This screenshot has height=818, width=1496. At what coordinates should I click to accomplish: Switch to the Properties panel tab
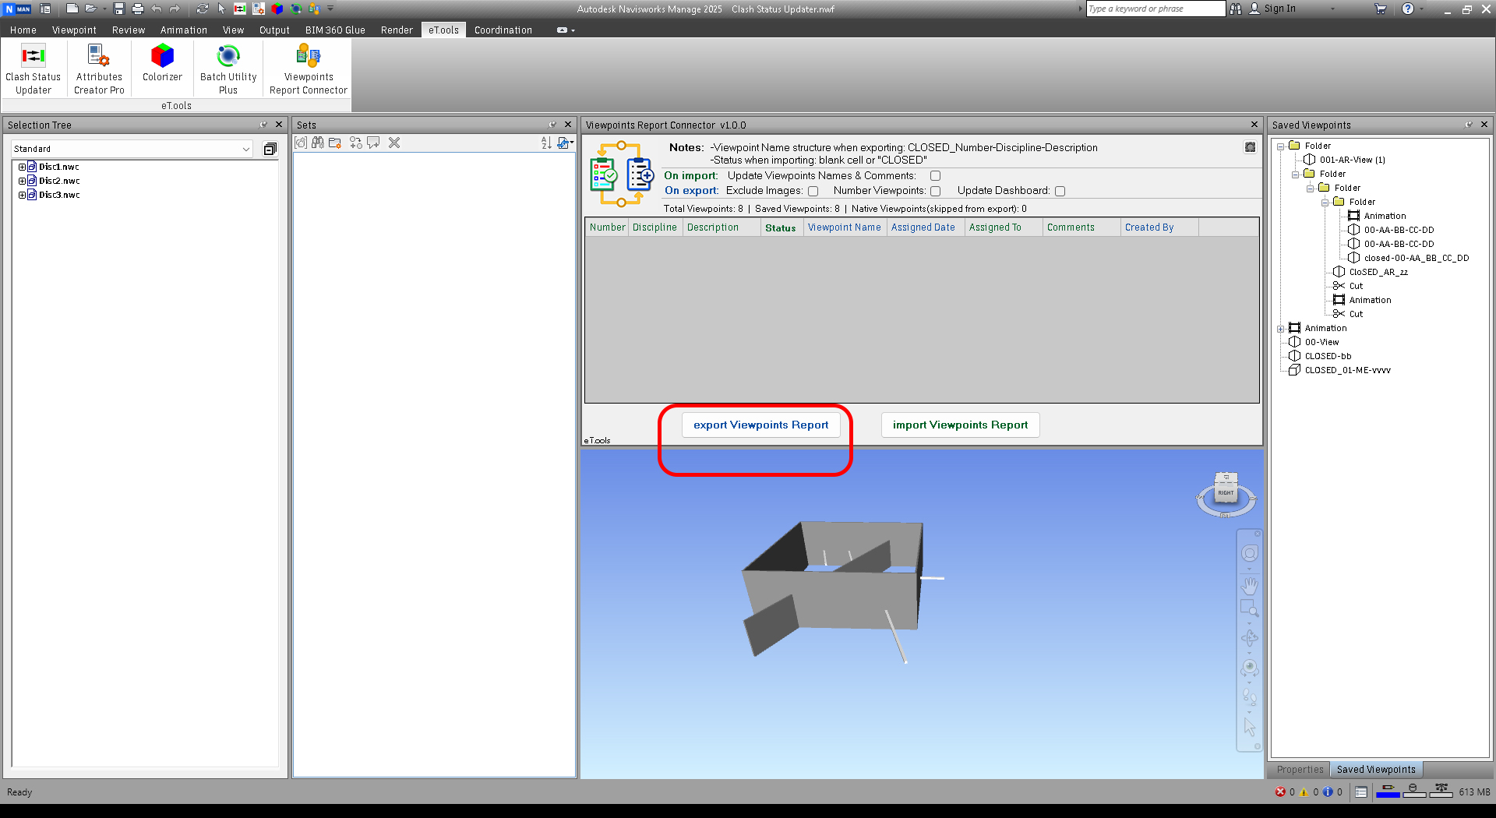(x=1300, y=770)
